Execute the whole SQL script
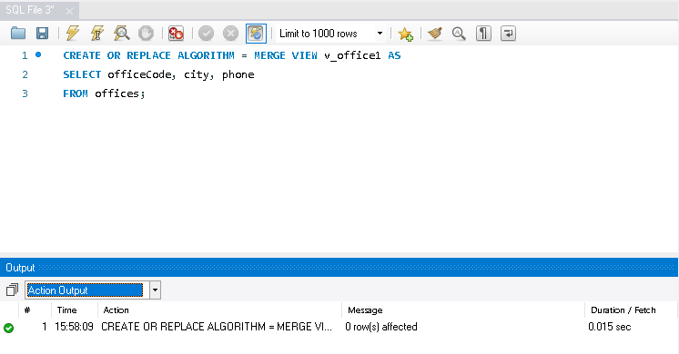 73,34
